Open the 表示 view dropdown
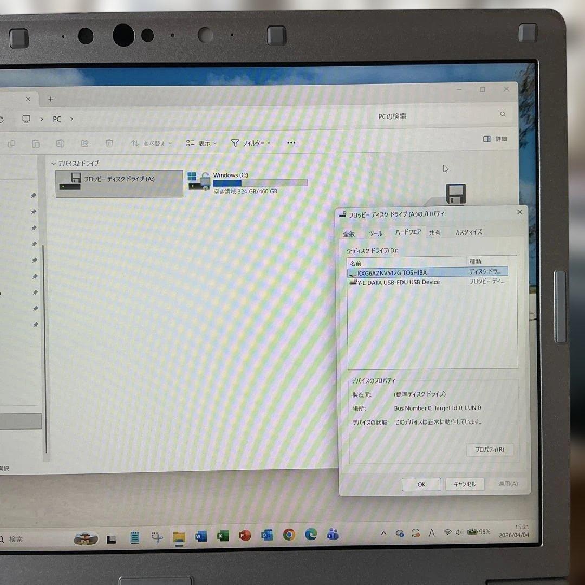Image resolution: width=585 pixels, height=585 pixels. pos(201,143)
